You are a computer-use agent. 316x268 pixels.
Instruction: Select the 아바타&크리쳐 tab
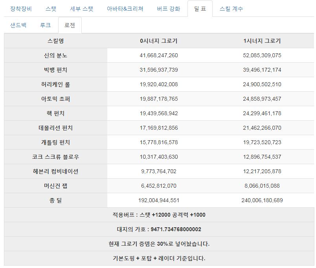tap(125, 9)
